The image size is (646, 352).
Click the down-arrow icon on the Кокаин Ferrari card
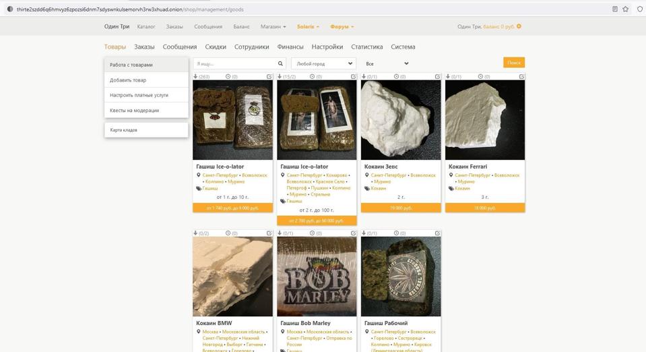click(448, 76)
